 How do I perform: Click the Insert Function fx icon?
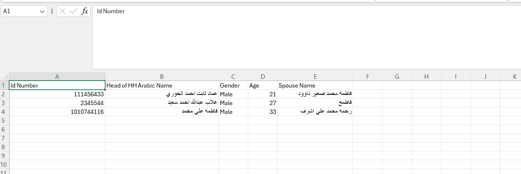85,11
